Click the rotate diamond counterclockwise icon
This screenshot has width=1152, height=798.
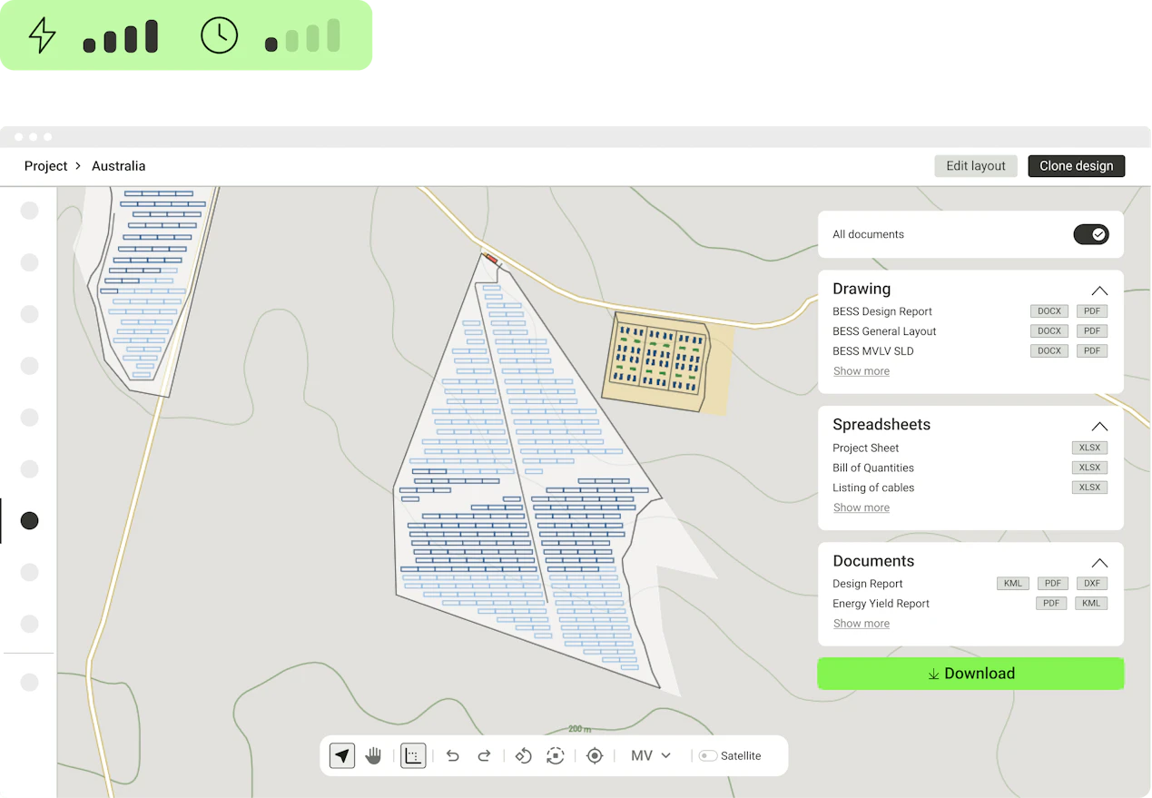[x=523, y=755]
